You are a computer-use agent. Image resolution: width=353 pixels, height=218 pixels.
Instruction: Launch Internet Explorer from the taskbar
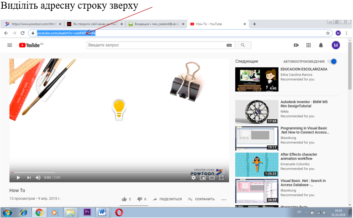click(x=23, y=213)
